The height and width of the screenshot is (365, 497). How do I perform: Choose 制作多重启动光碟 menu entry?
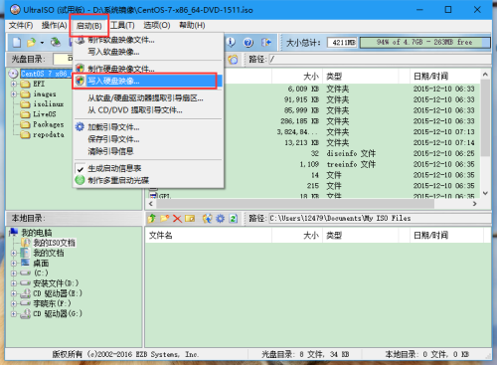(148, 180)
